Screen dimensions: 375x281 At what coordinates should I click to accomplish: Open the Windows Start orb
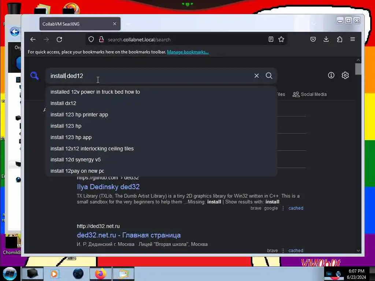coord(10,274)
